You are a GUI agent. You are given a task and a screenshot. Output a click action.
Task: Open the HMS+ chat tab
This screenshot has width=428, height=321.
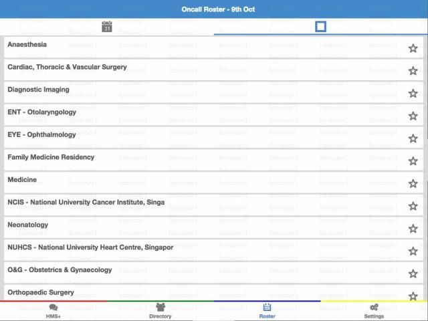pos(53,311)
